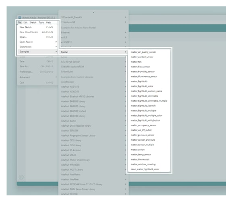This screenshot has width=238, height=201.
Task: Choose Save from the File menu
Action: click(37, 62)
